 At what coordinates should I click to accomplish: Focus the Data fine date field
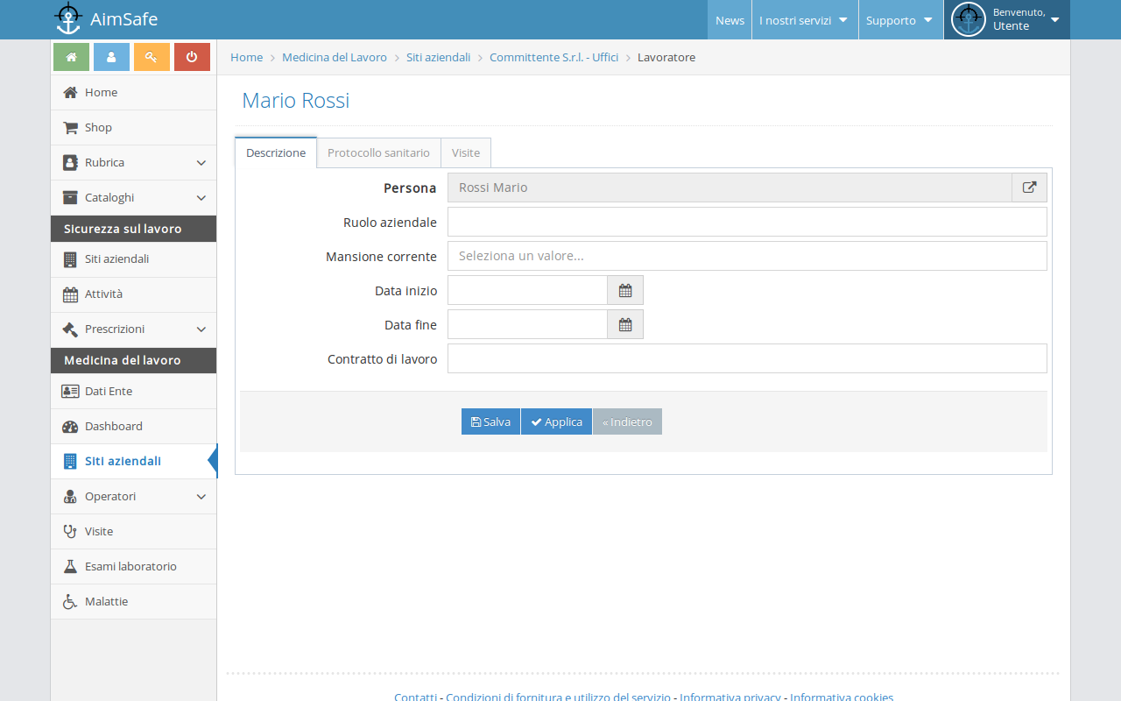(527, 324)
